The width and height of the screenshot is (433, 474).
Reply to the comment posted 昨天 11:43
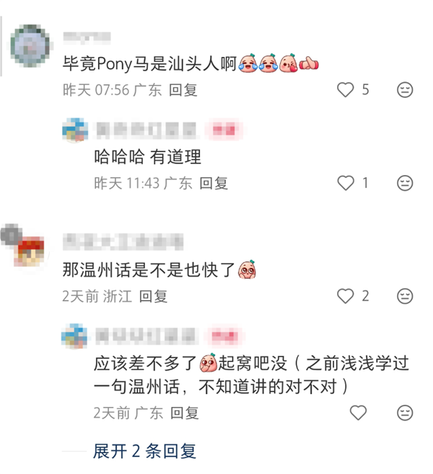(x=214, y=183)
